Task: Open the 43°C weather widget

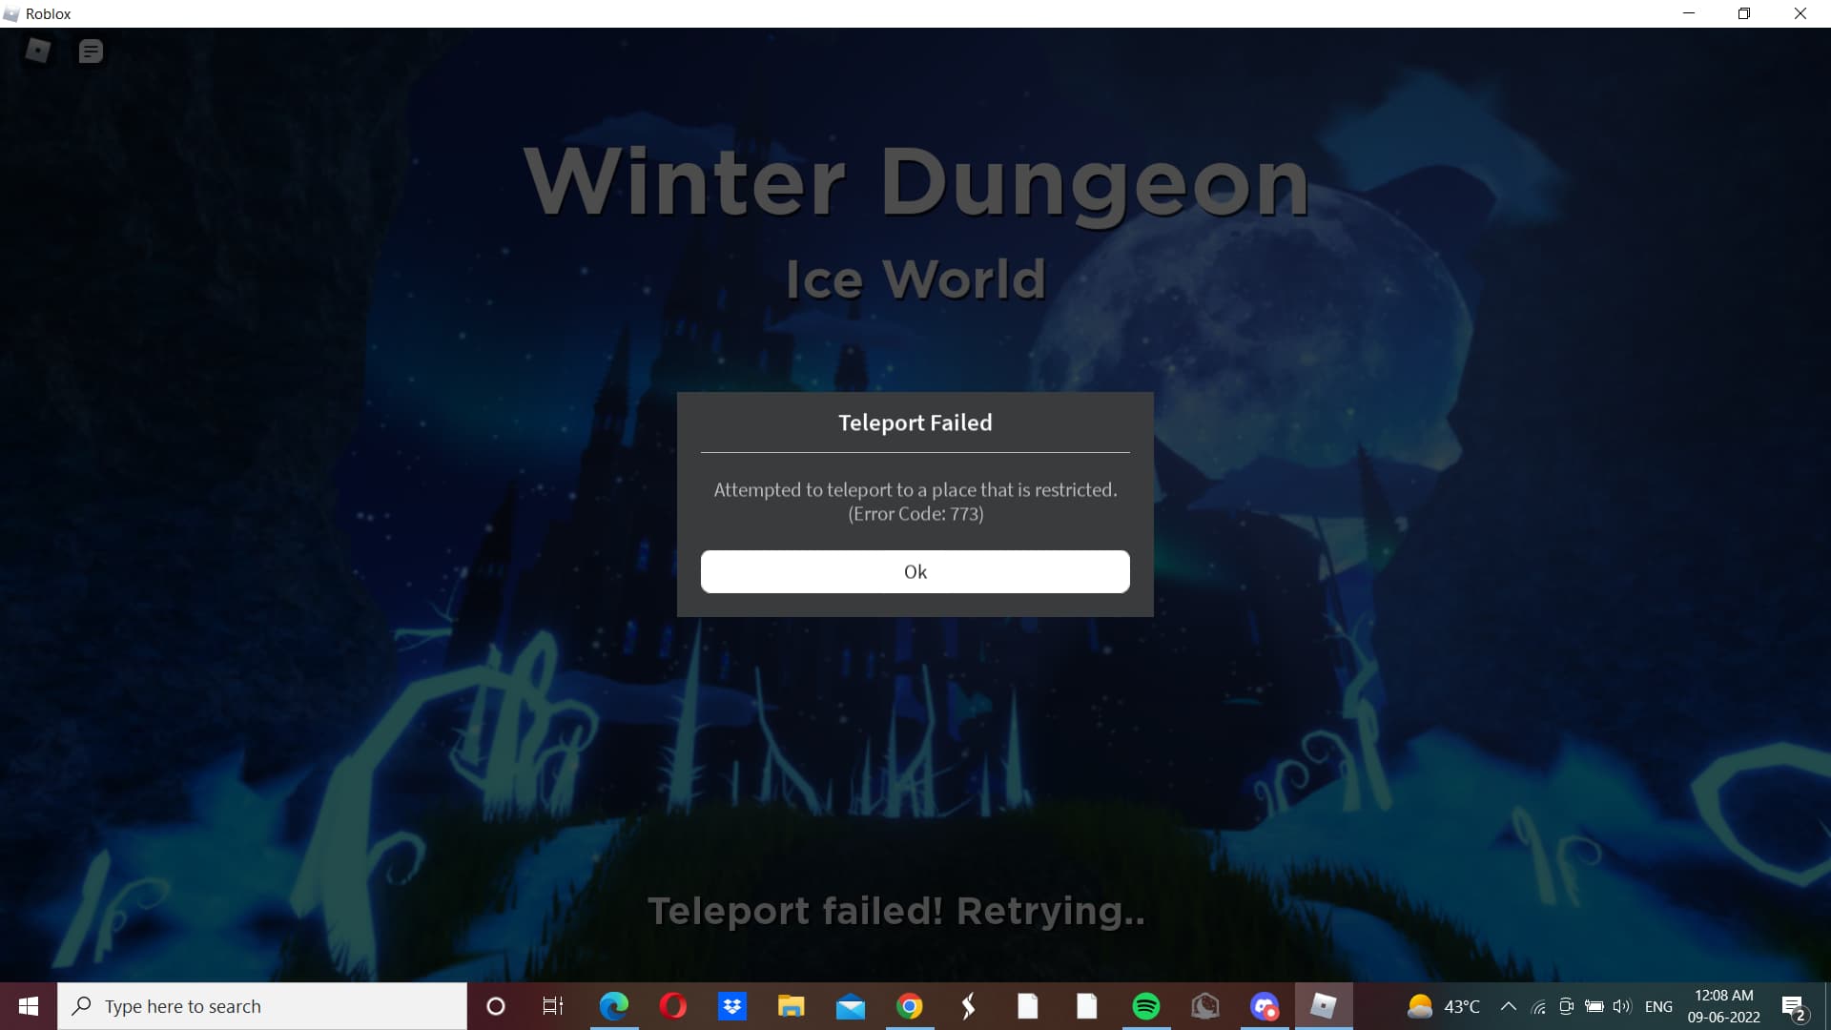Action: 1443,1006
